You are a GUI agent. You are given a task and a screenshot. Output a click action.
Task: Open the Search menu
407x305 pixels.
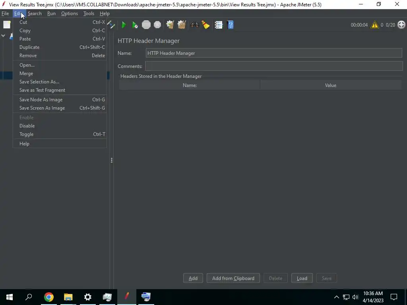[x=35, y=14]
